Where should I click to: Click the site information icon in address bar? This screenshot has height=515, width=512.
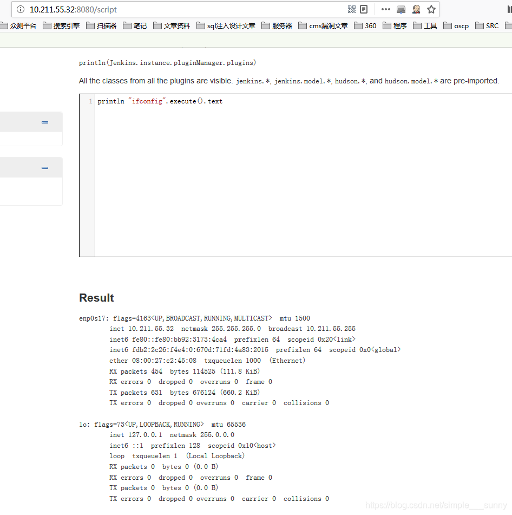pyautogui.click(x=21, y=9)
